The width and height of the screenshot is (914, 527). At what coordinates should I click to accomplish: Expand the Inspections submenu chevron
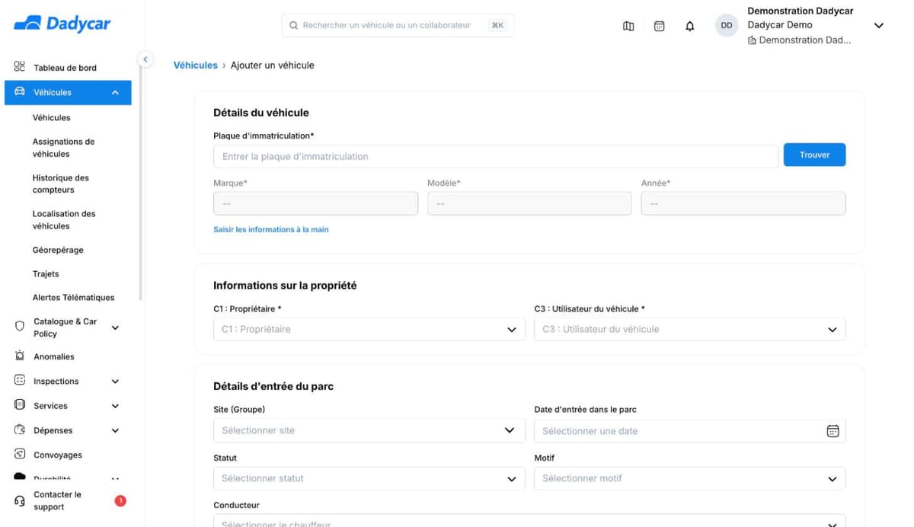115,382
